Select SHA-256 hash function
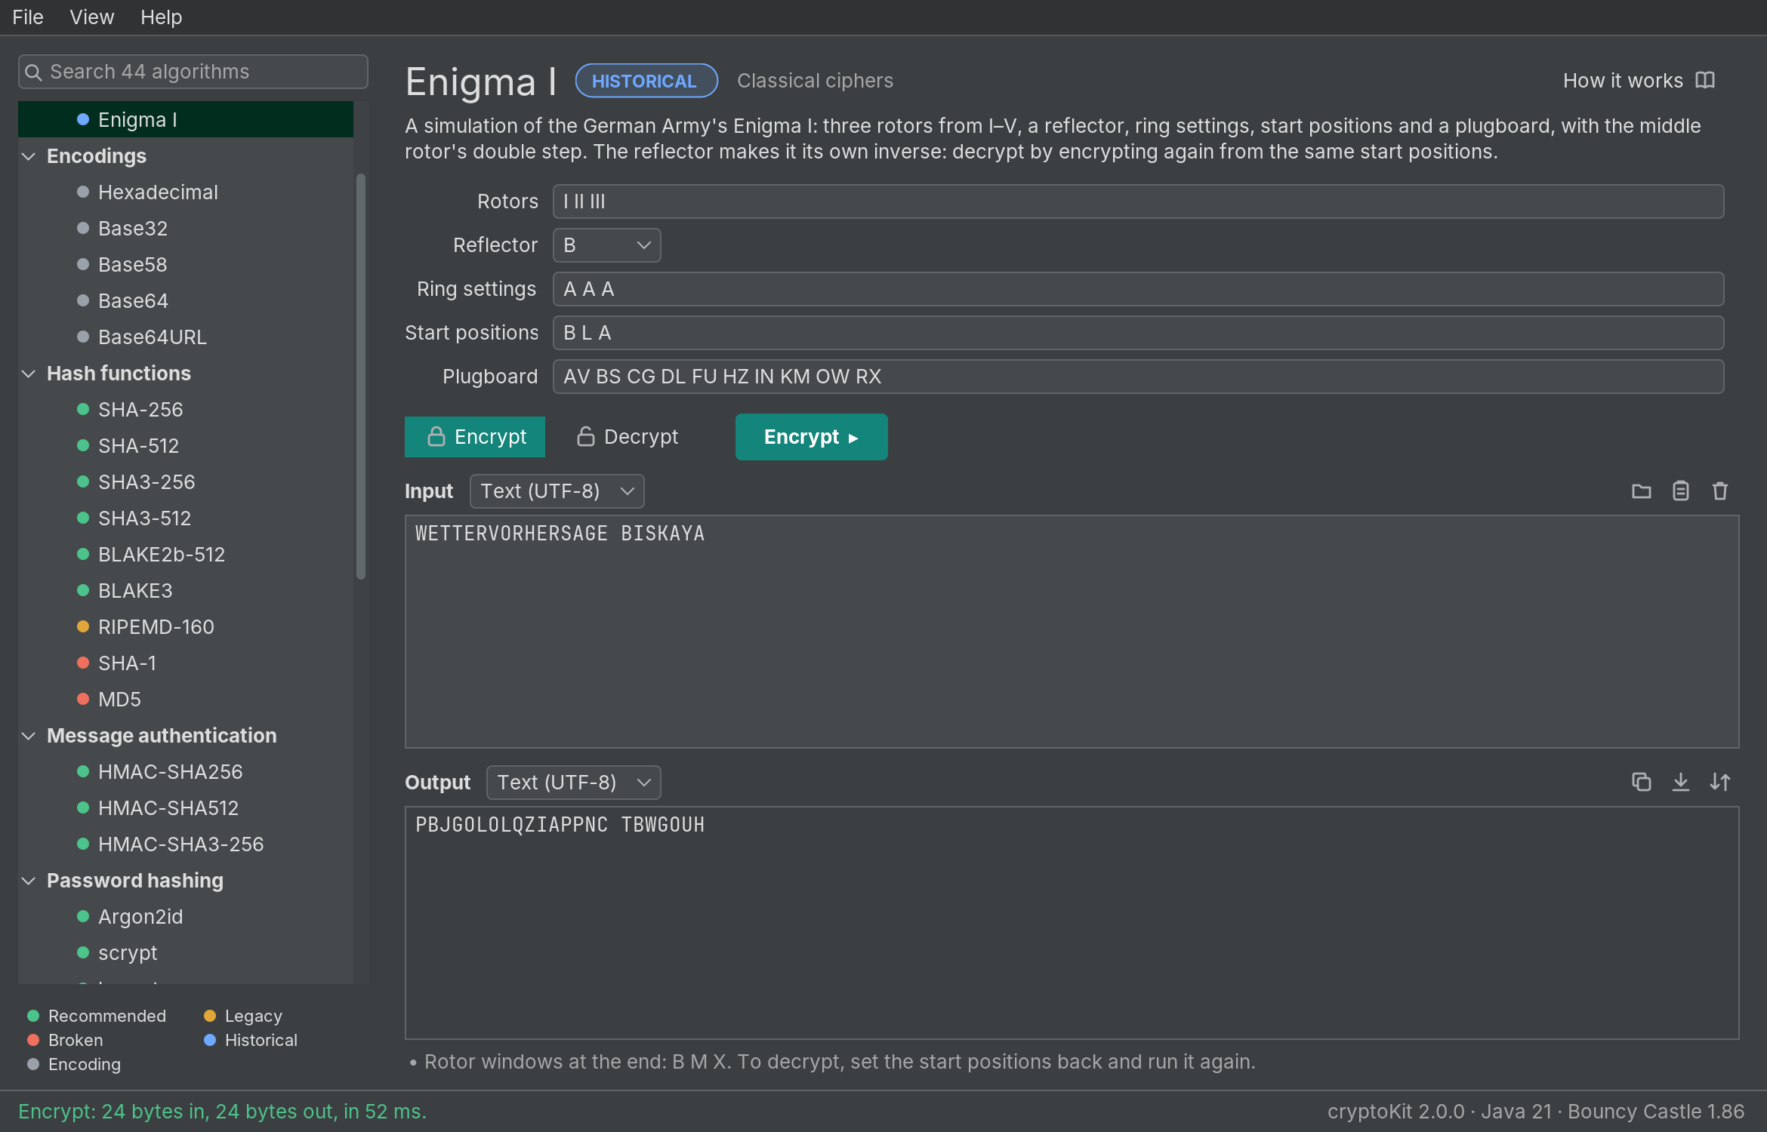The width and height of the screenshot is (1767, 1132). (x=186, y=410)
